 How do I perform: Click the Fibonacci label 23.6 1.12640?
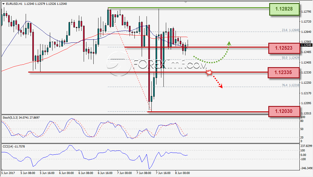point(290,30)
